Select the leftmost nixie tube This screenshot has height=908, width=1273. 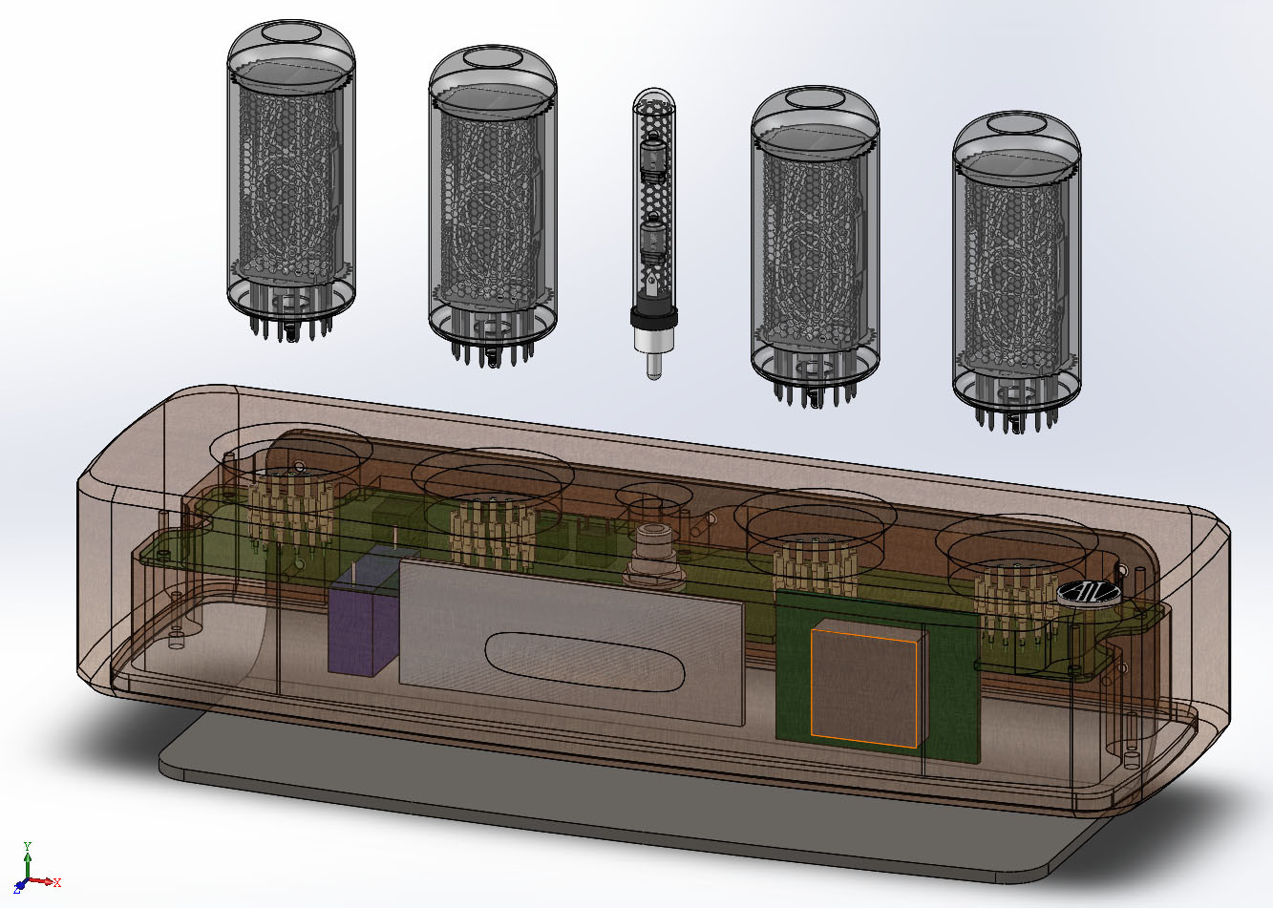tap(291, 172)
